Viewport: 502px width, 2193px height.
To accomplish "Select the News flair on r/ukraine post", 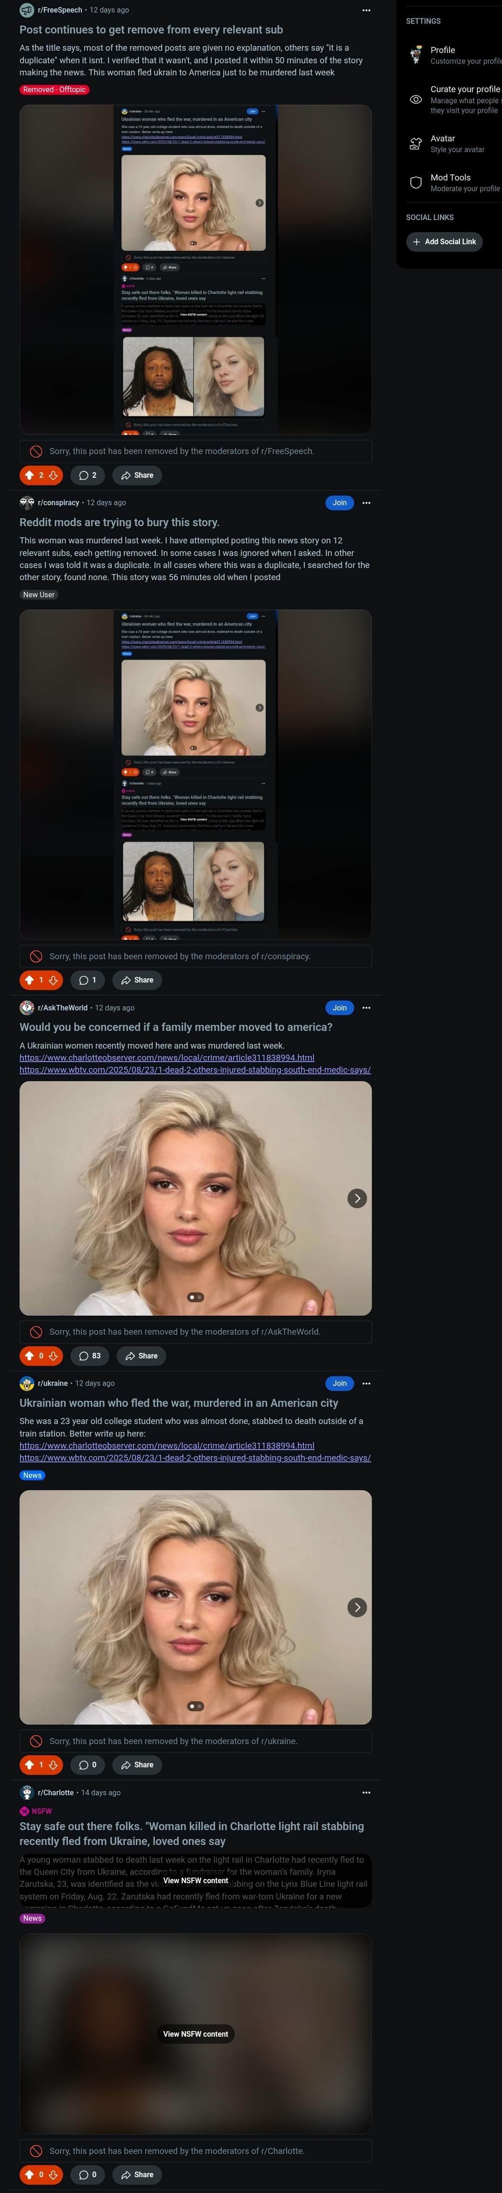I will 32,1475.
